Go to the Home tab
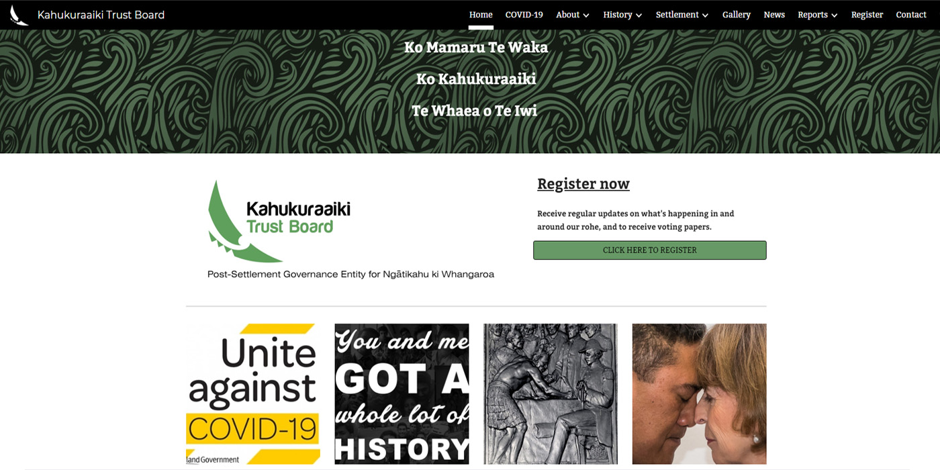 point(481,15)
